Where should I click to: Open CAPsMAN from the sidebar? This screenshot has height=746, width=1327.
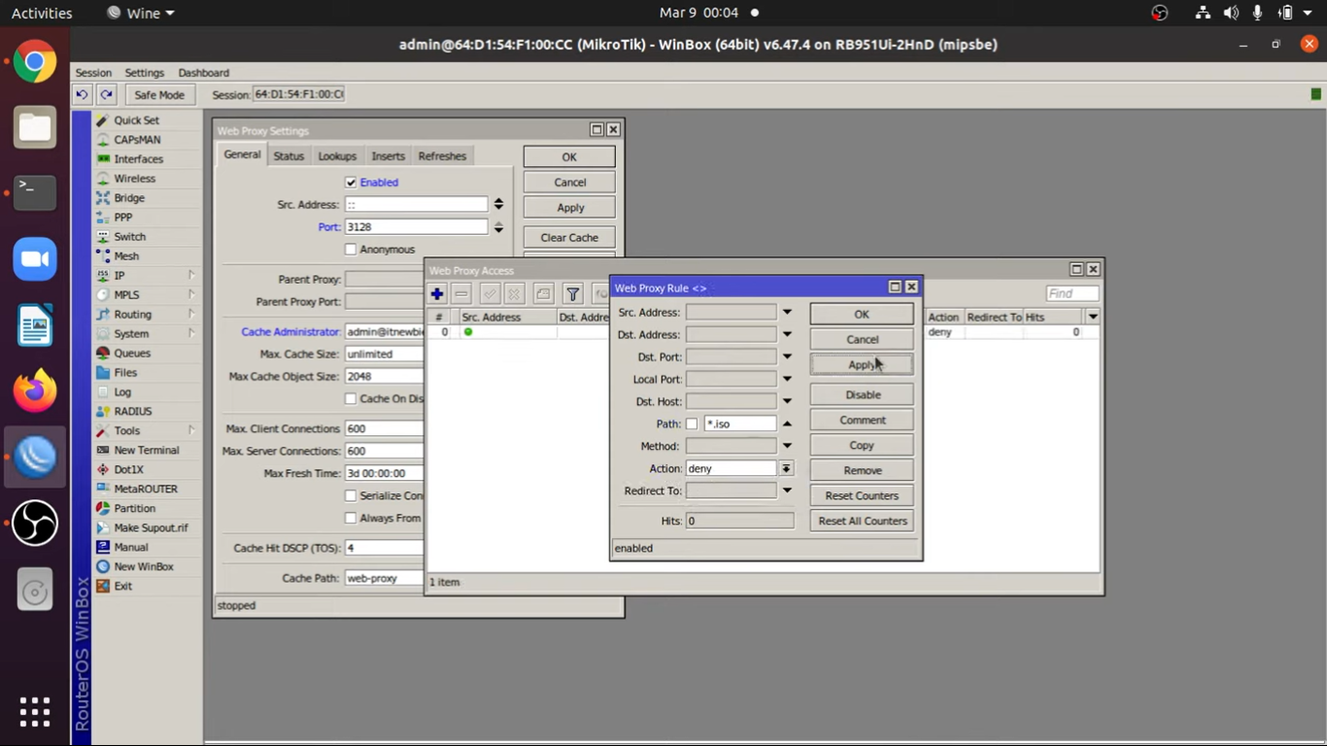point(137,140)
